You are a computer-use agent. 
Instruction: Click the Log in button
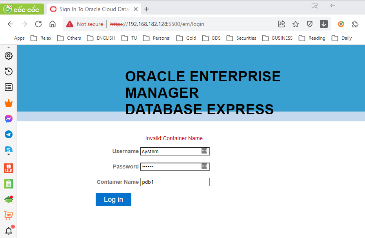(113, 200)
